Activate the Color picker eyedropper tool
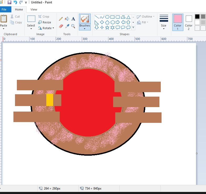The image size is (206, 194). (x=67, y=26)
